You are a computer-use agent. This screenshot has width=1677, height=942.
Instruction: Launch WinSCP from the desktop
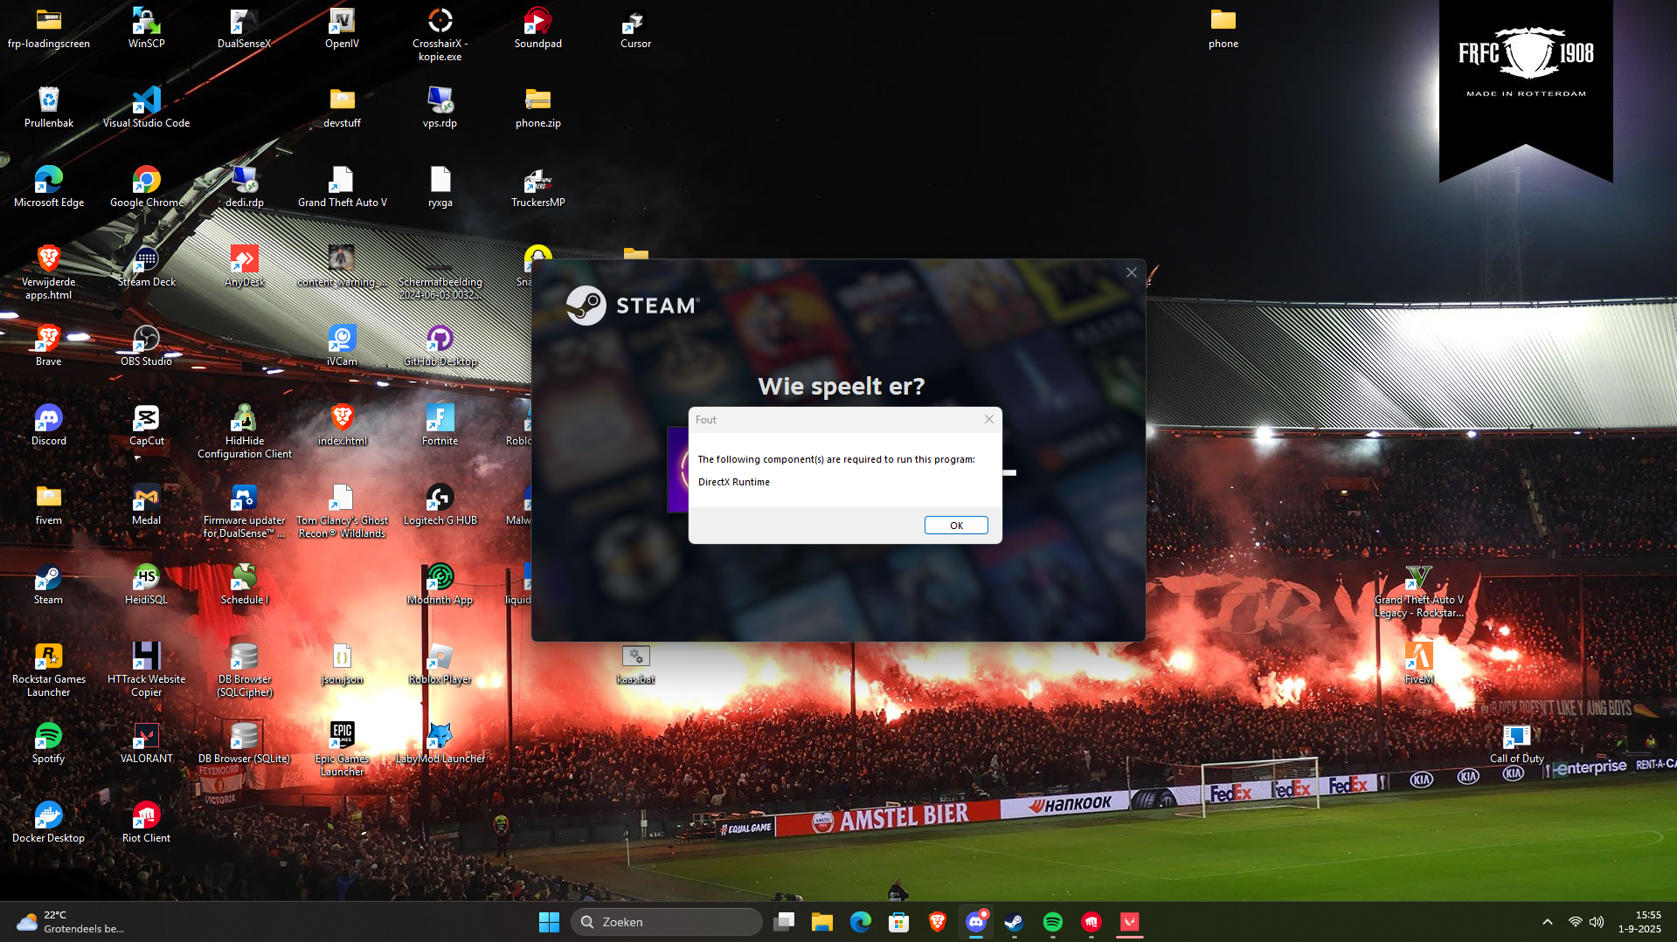tap(147, 29)
